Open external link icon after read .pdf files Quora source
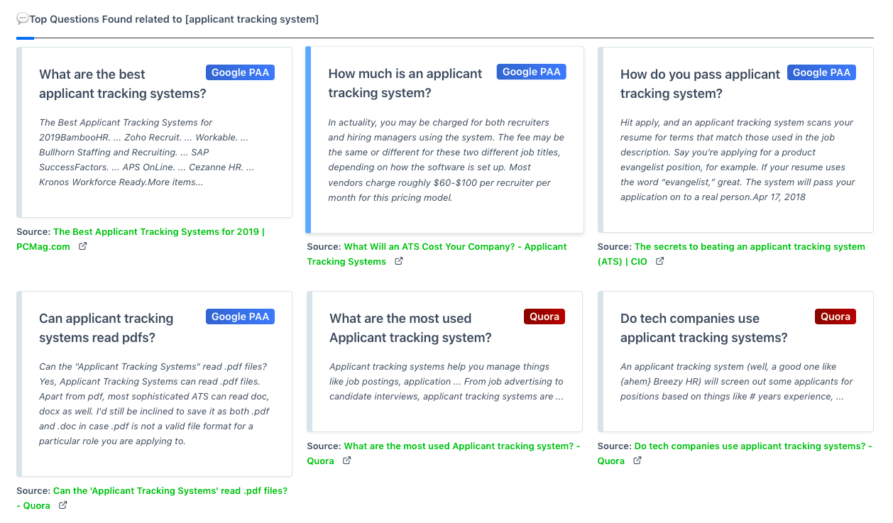Image resolution: width=893 pixels, height=523 pixels. point(63,506)
